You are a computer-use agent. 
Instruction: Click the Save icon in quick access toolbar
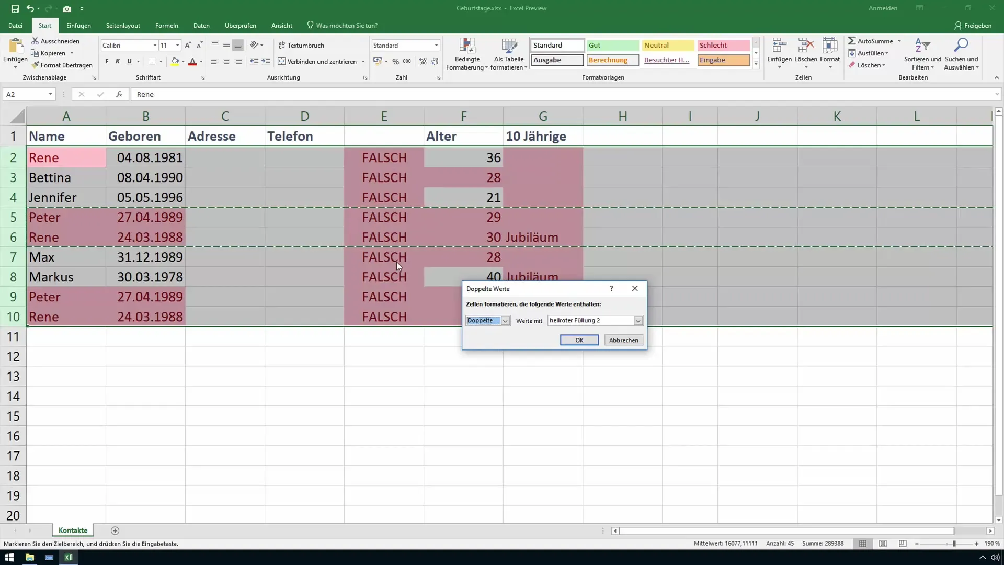15,8
